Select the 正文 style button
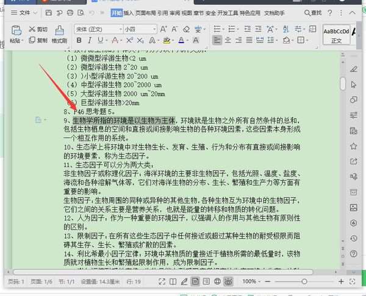The width and height of the screenshot is (366, 296). pos(336,35)
